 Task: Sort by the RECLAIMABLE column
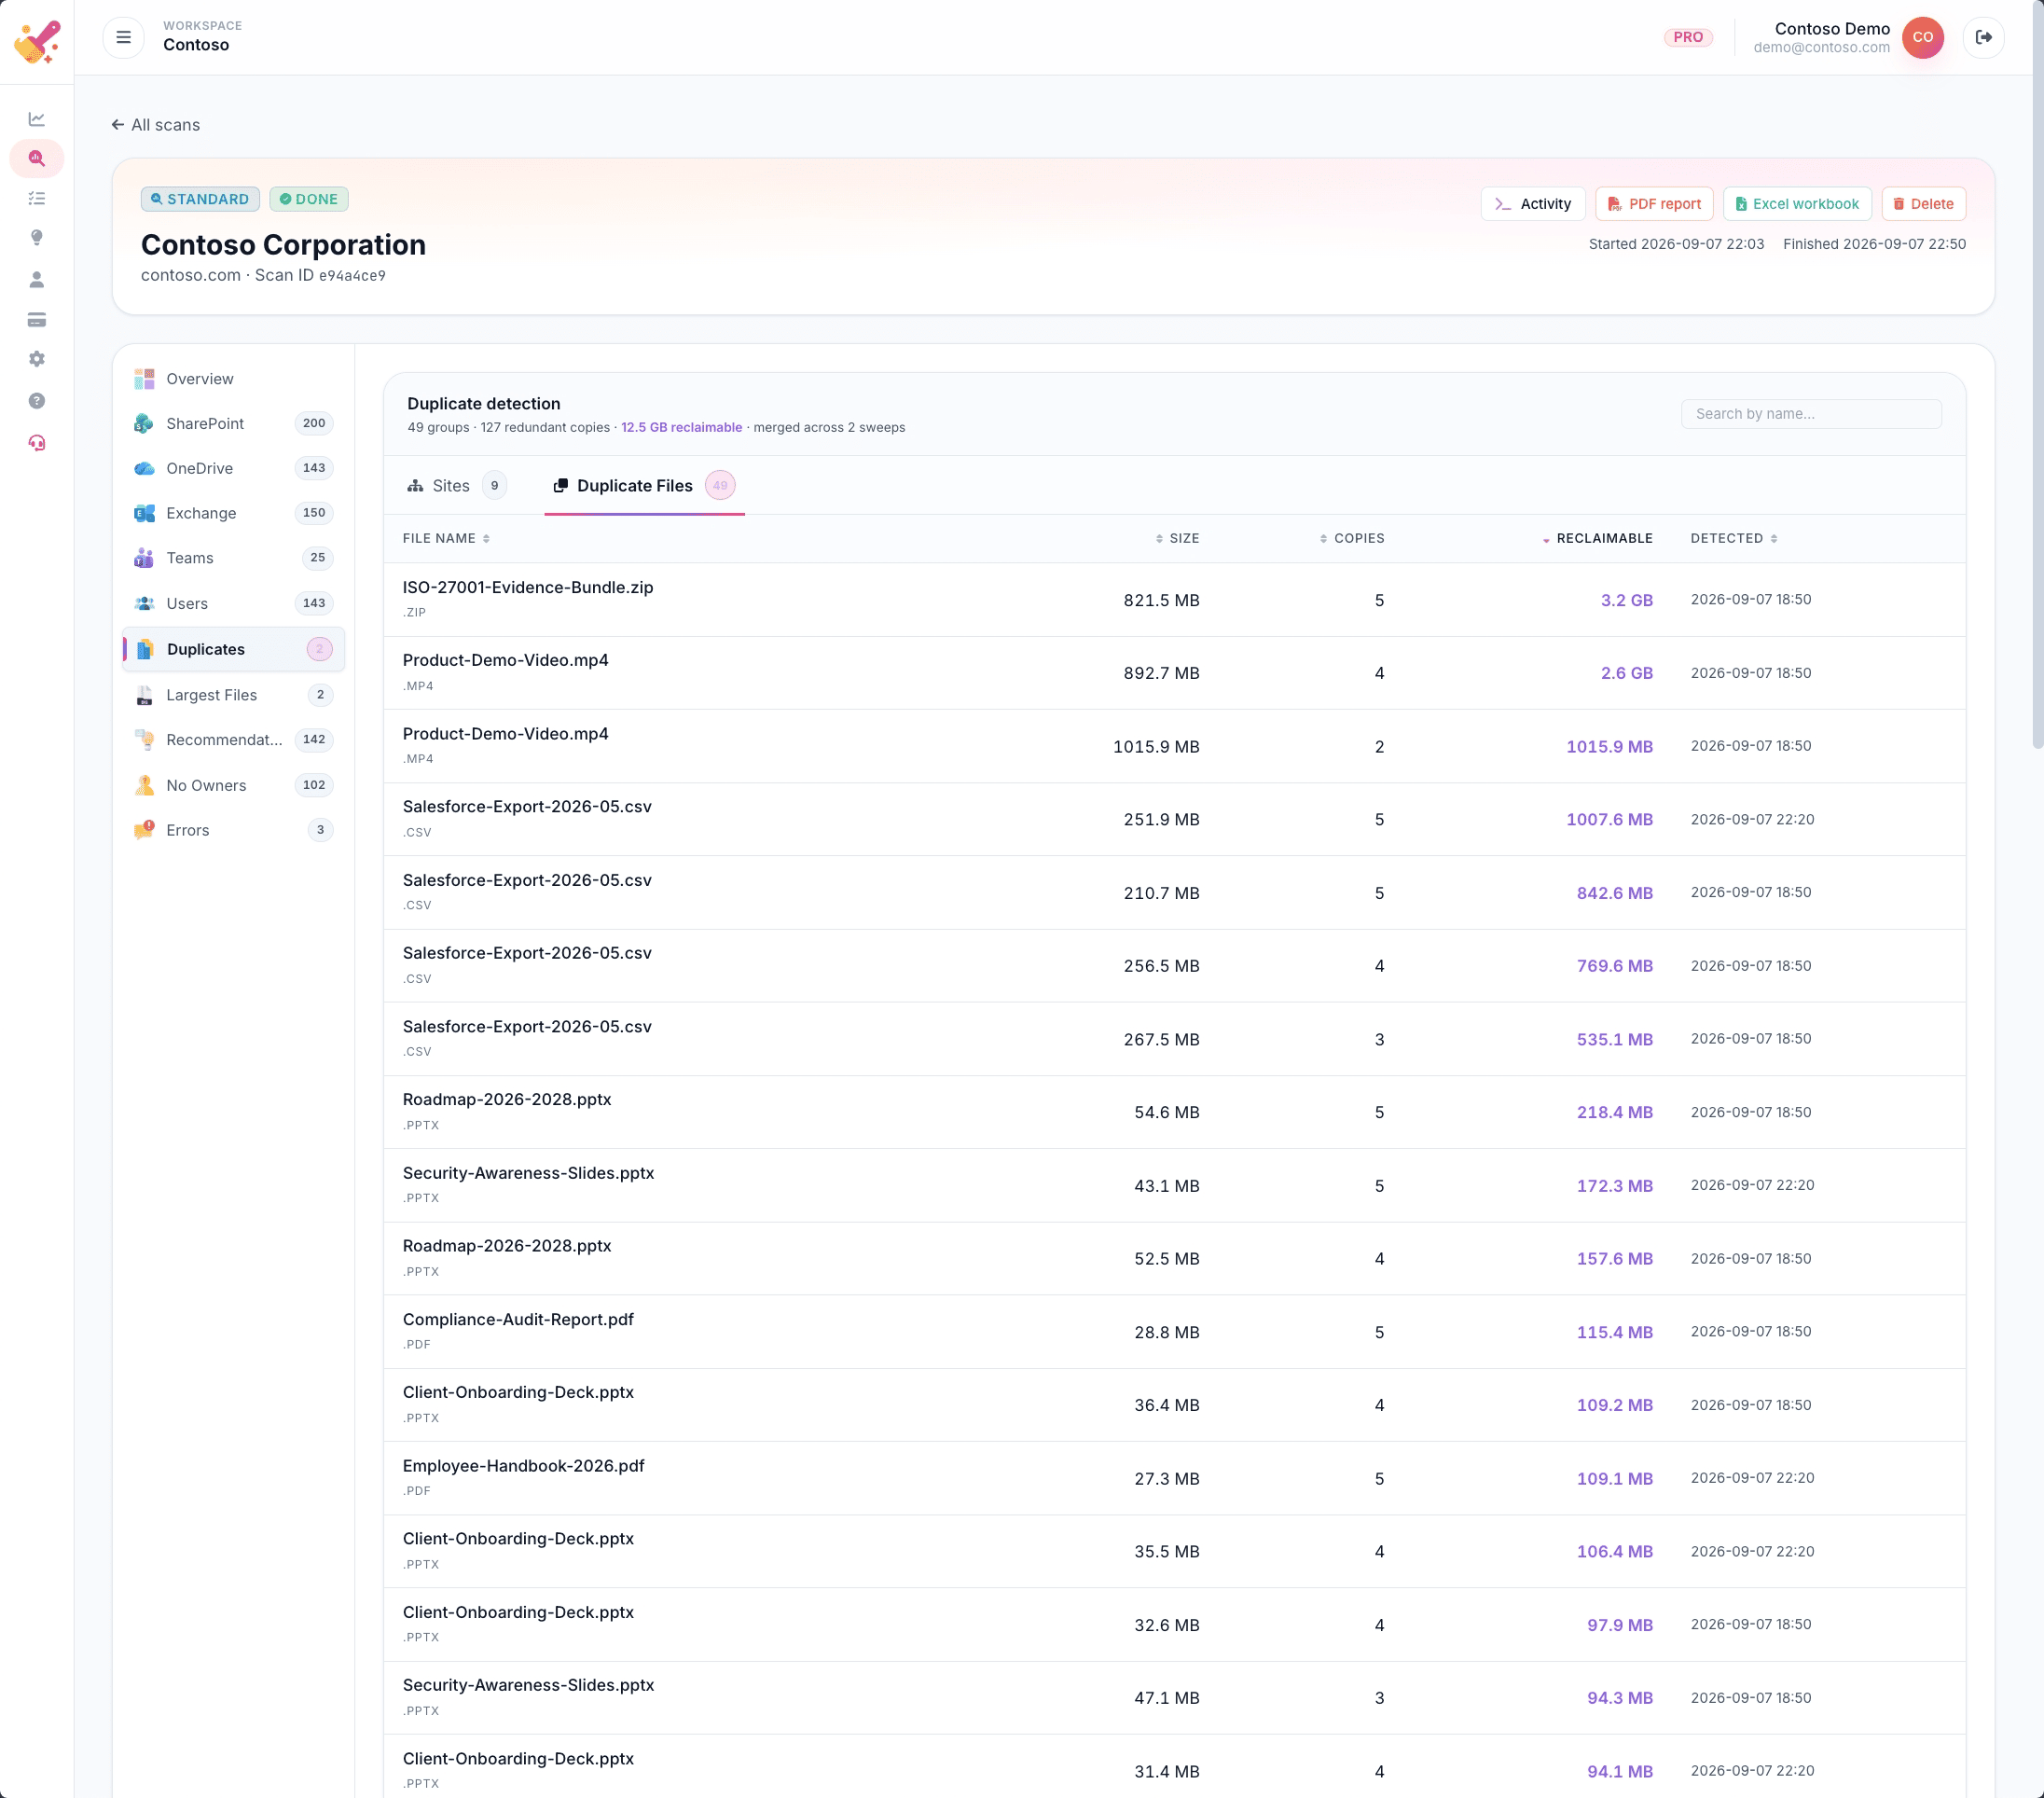pos(1597,538)
